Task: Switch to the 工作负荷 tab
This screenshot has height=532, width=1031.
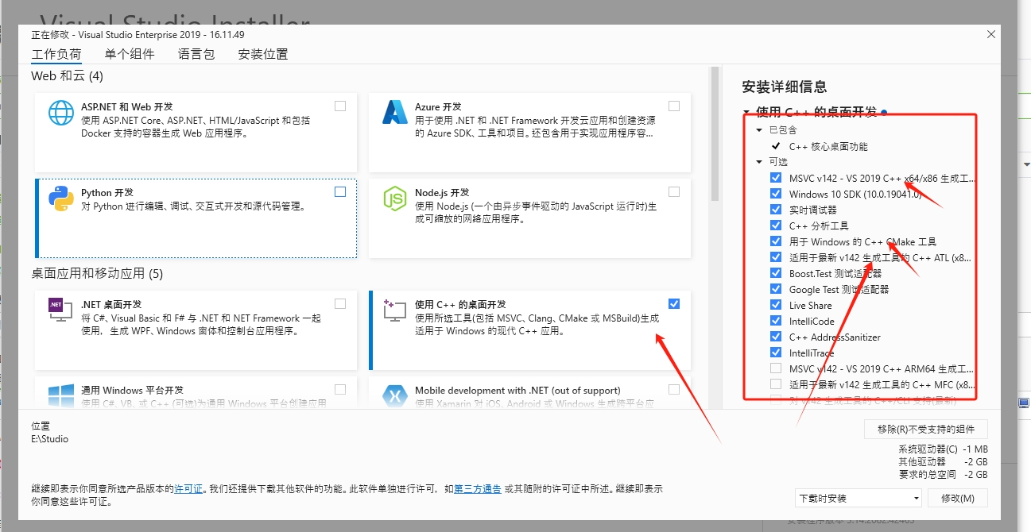Action: pos(56,55)
